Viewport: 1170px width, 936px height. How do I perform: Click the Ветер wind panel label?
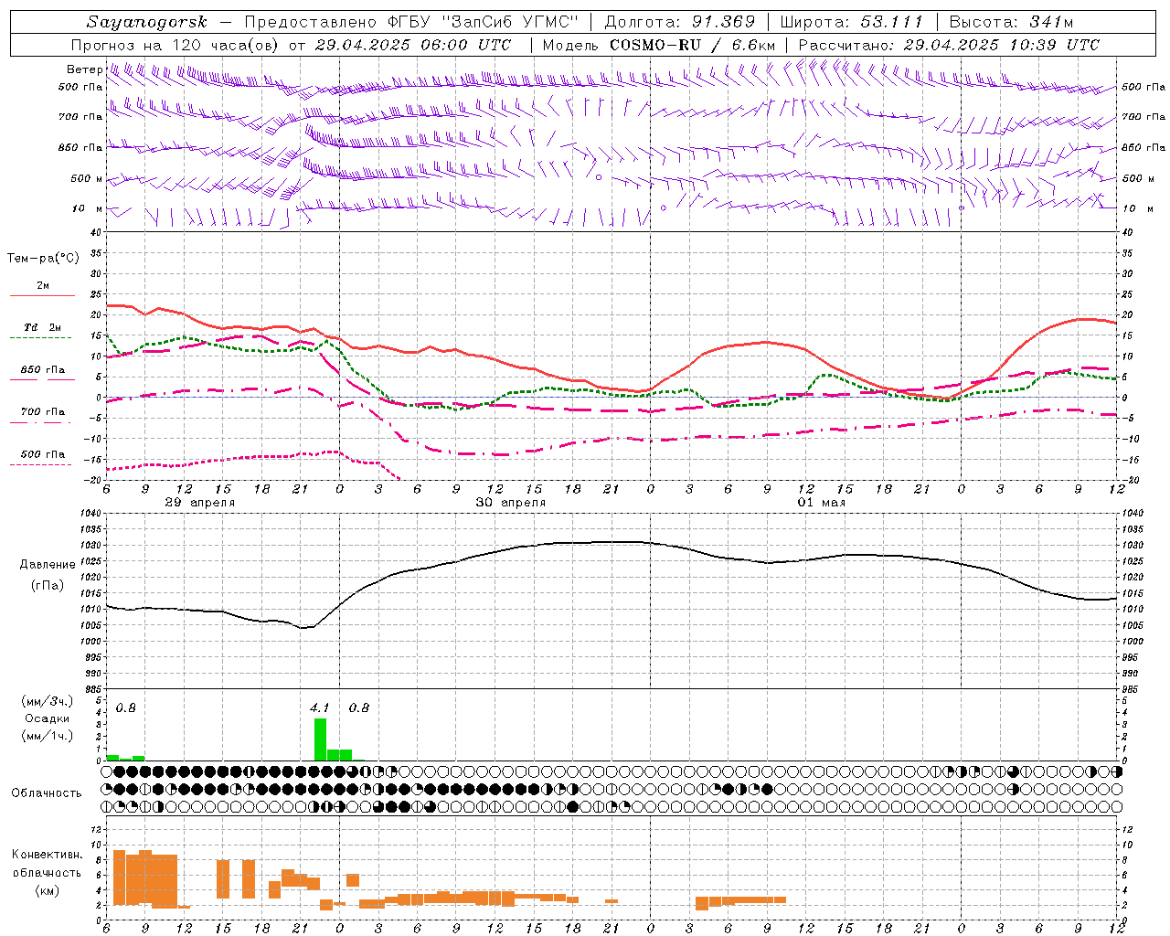point(84,69)
